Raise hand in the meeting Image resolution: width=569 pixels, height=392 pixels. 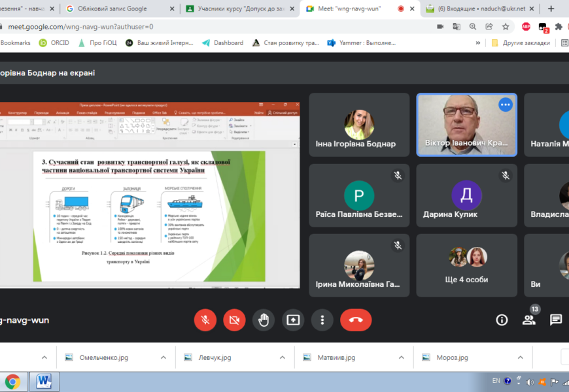click(264, 320)
